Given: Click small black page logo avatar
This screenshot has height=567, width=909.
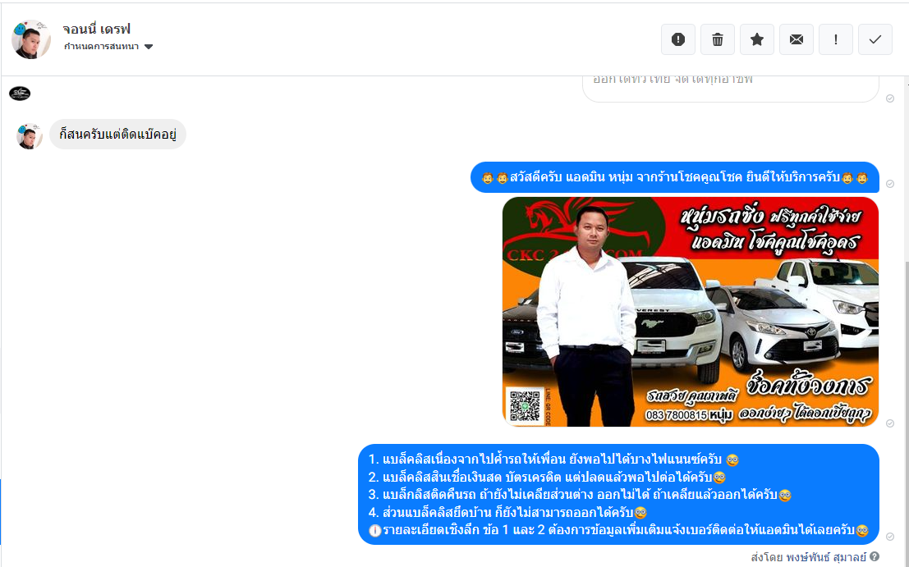Looking at the screenshot, I should coord(20,94).
